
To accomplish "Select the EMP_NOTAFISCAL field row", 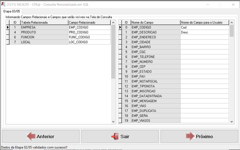I will tap(174, 81).
